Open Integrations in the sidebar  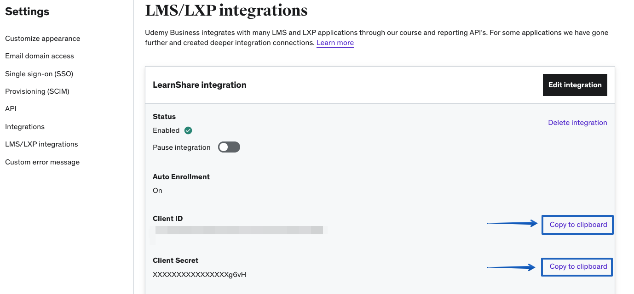point(25,127)
